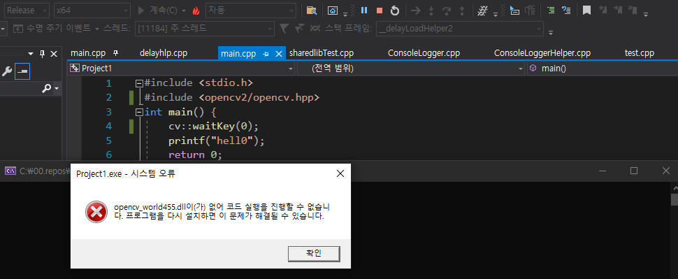This screenshot has width=678, height=279.
Task: Click the 확인 button in the error dialog
Action: (314, 254)
